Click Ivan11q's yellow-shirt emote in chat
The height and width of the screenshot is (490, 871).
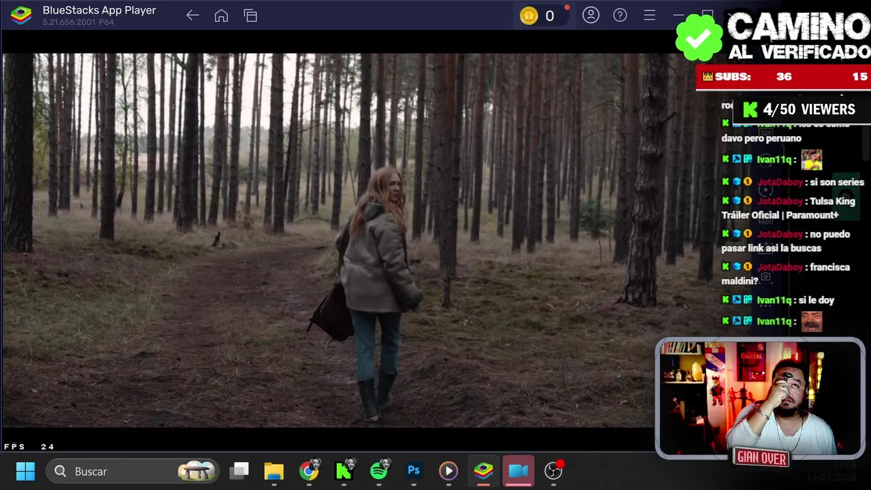(811, 160)
